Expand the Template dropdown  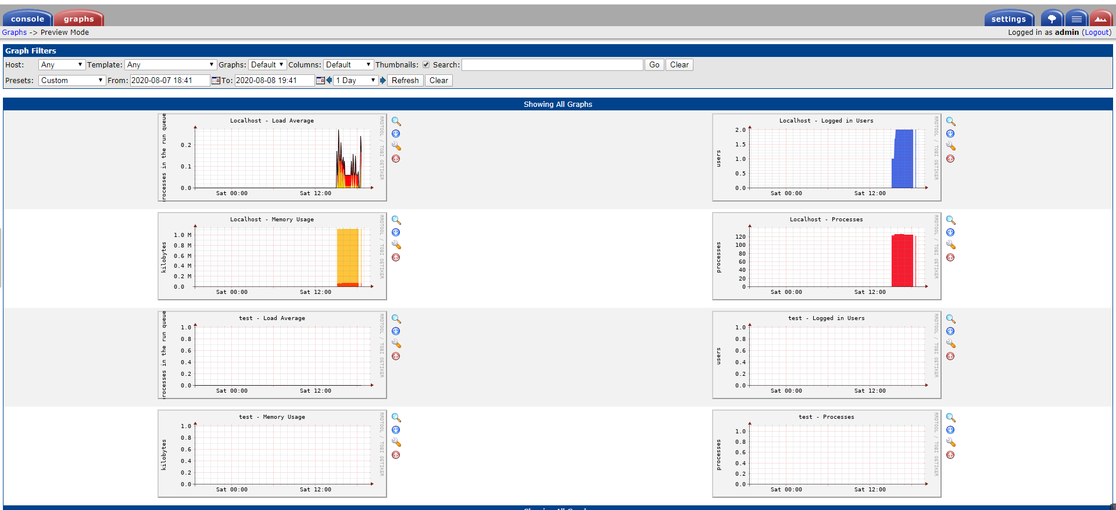pyautogui.click(x=170, y=65)
